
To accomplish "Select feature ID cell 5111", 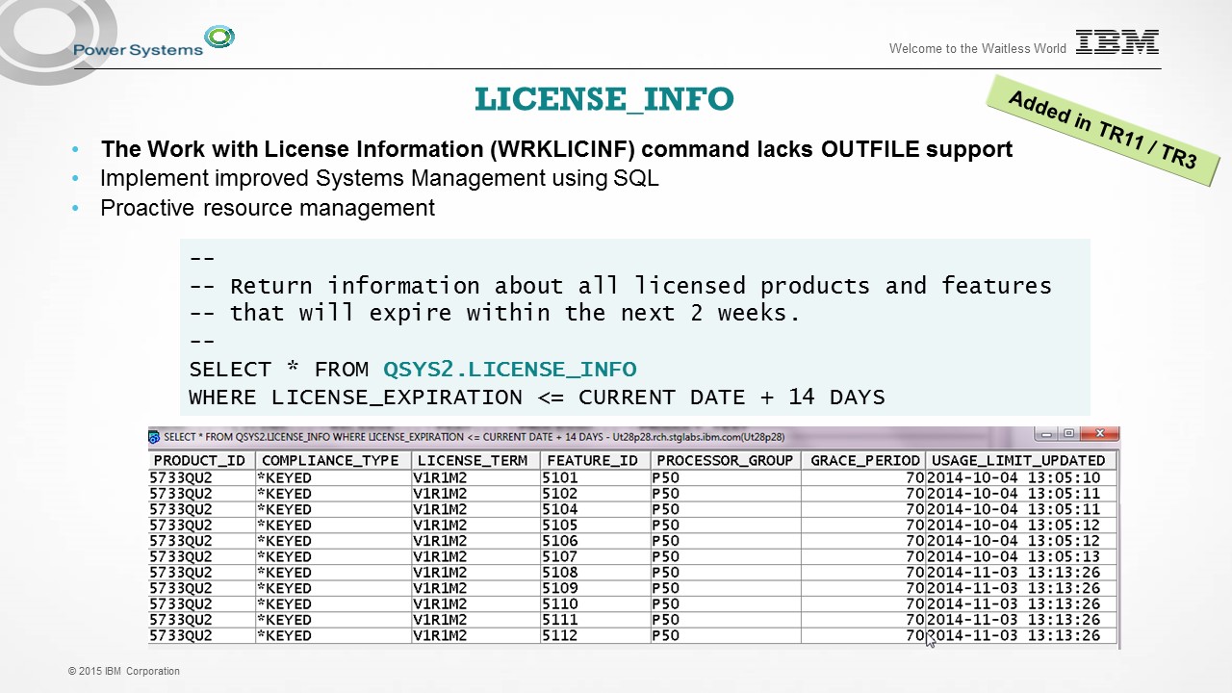I will tap(595, 620).
